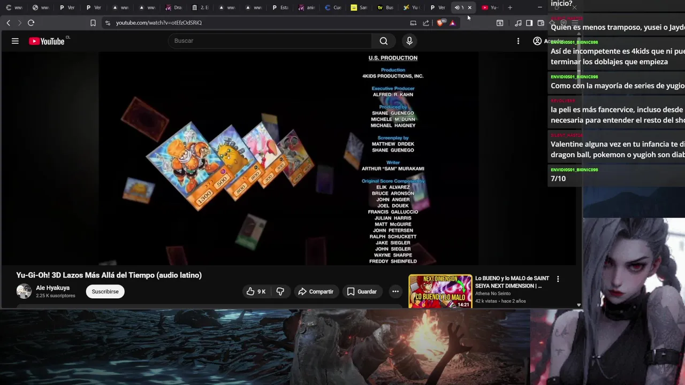This screenshot has height=385, width=685.
Task: Switch to the '2. E' tab
Action: [x=201, y=7]
